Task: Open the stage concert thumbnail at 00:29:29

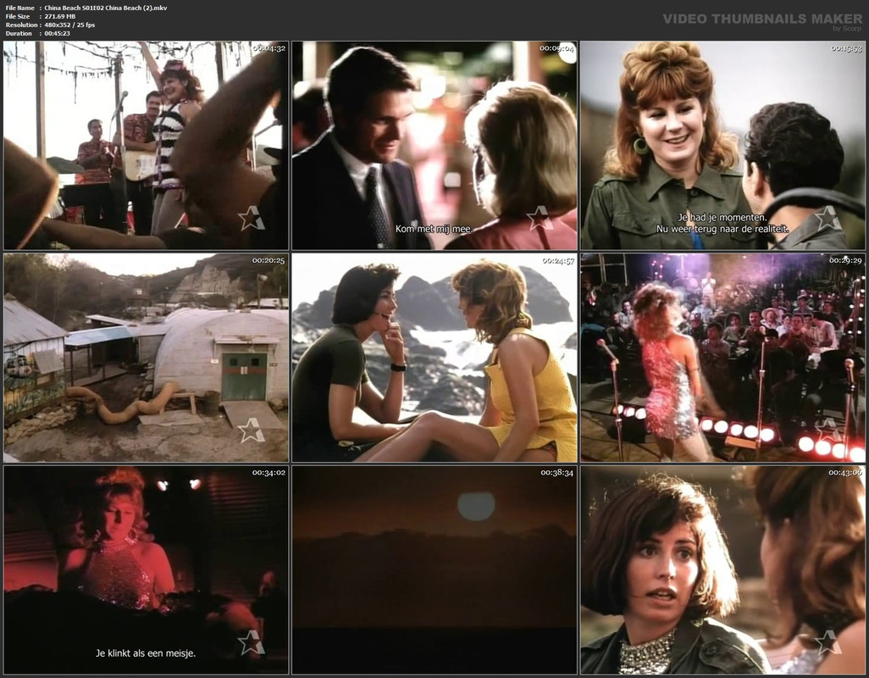Action: 722,358
